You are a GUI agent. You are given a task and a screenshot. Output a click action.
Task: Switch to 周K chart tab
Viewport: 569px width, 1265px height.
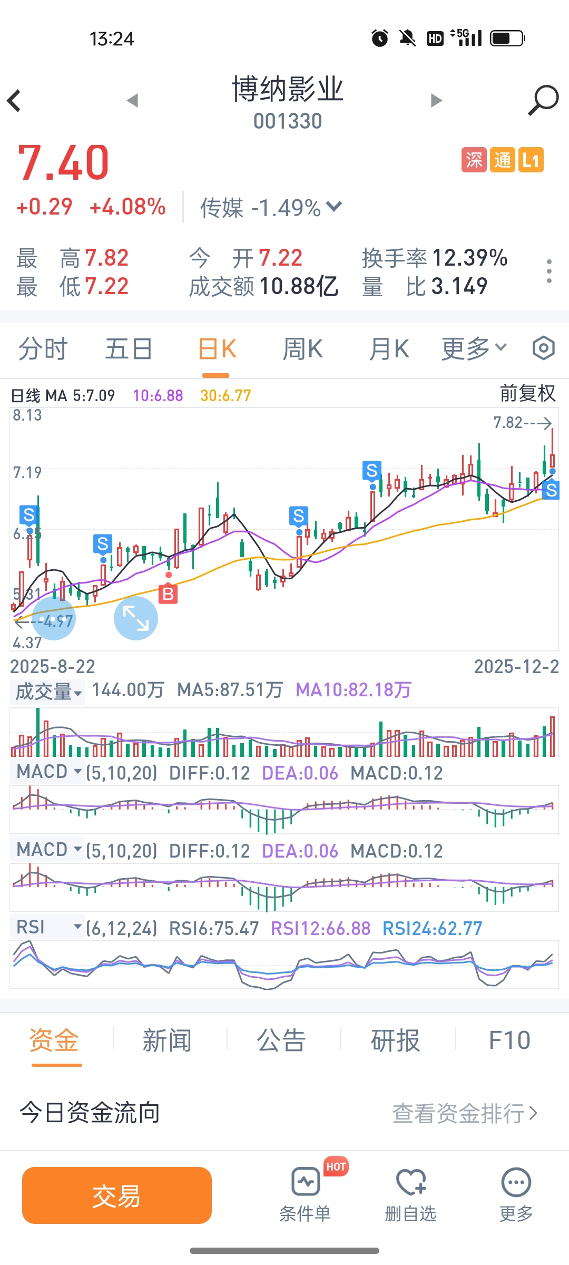tap(302, 349)
